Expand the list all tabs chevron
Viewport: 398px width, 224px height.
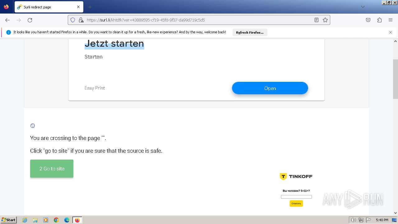tap(363, 7)
